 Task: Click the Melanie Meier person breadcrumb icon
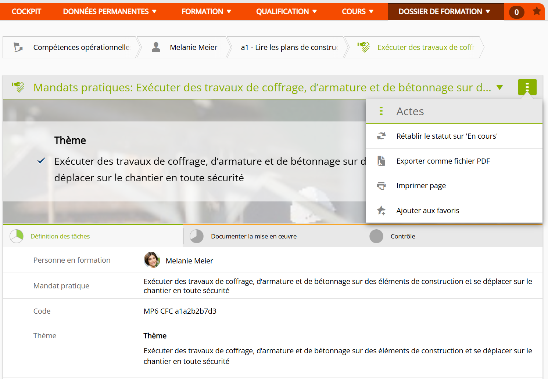click(156, 47)
